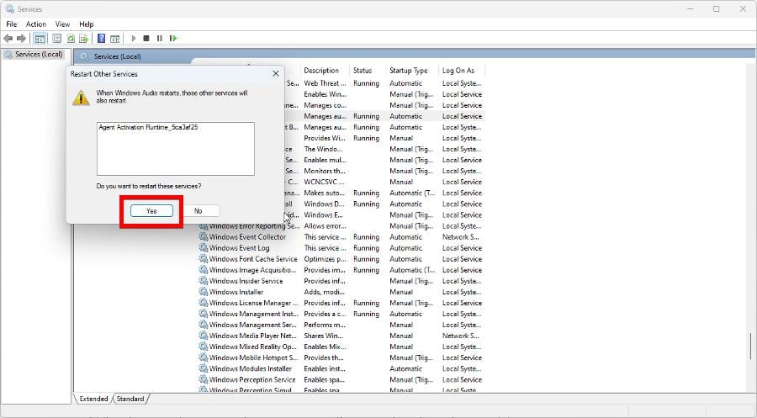Screen dimensions: 757x418
Task: Click the gear icon beside Windows Modules Installer
Action: pyautogui.click(x=204, y=368)
